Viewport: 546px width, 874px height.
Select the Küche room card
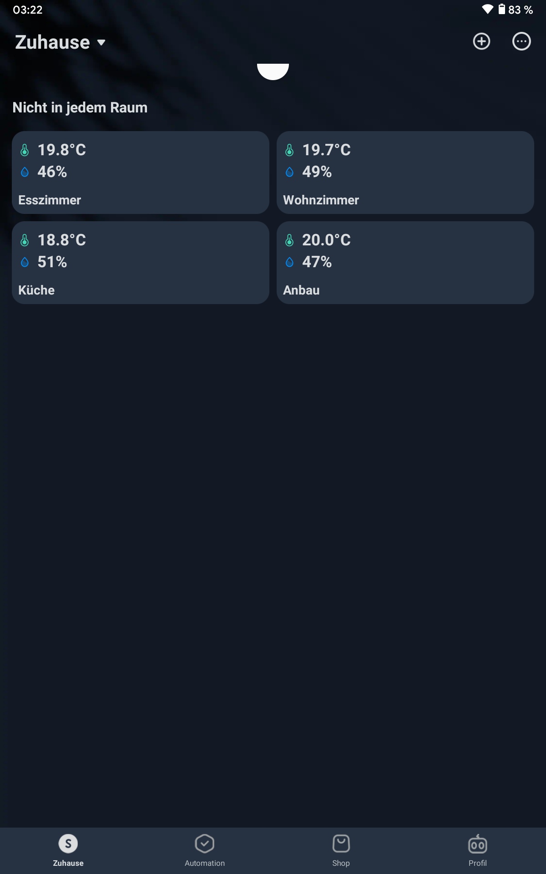(x=141, y=263)
